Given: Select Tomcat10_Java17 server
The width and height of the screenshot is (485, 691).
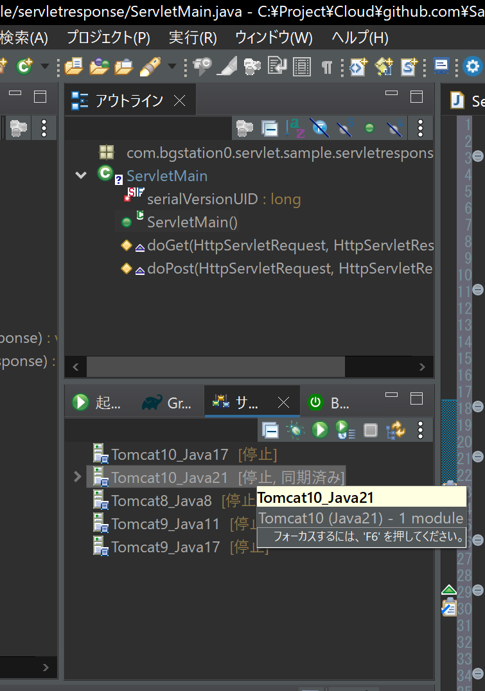Looking at the screenshot, I should click(x=185, y=454).
